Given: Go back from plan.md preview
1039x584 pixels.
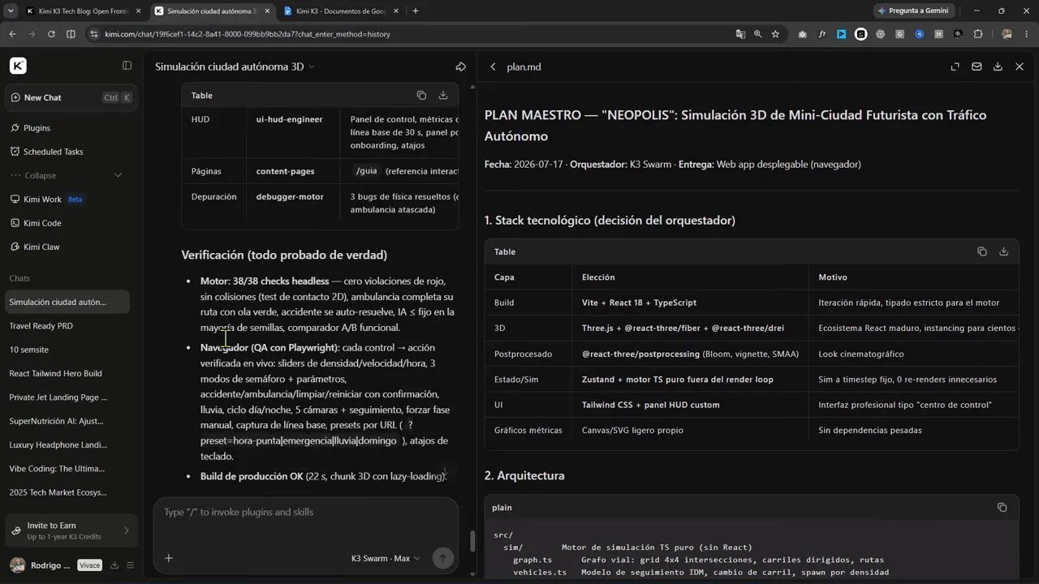Looking at the screenshot, I should point(493,67).
